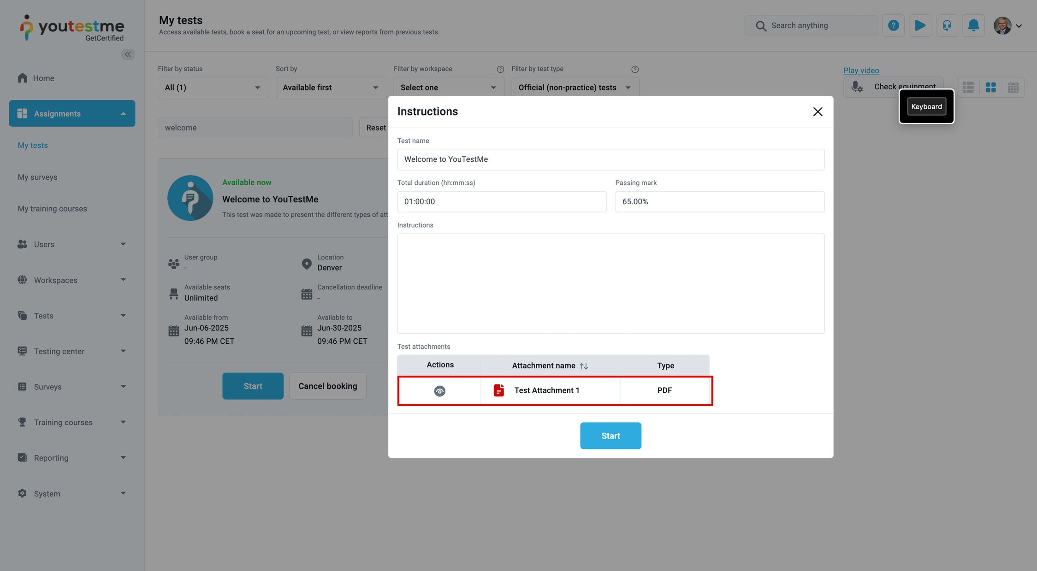
Task: Open My training courses
Action: pos(52,209)
